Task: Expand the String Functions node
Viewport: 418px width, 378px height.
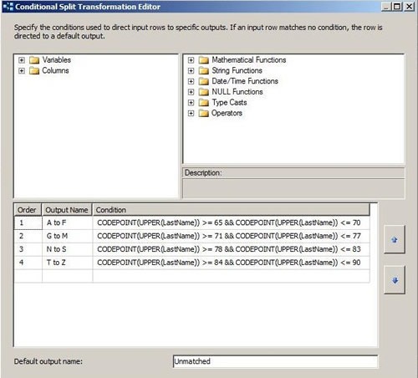Action: pyautogui.click(x=191, y=70)
